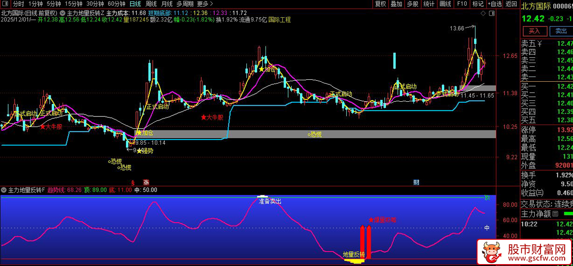Viewport: 573px width, 266px height.
Task: Click the panel layout icon at top-left
Action: point(5,4)
